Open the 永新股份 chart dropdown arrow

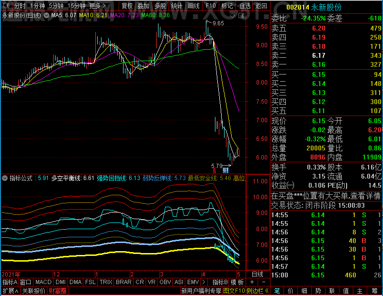click(x=46, y=15)
